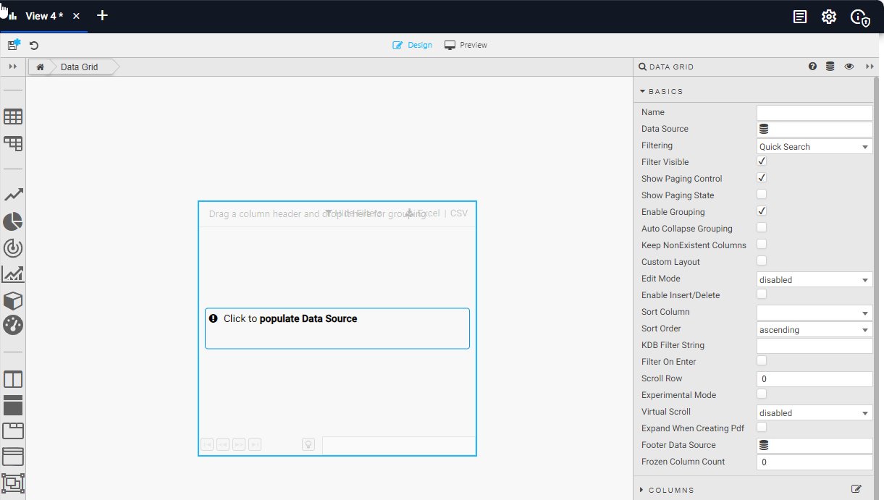Open the info shield icon in header
Image resolution: width=884 pixels, height=500 pixels.
pos(859,17)
